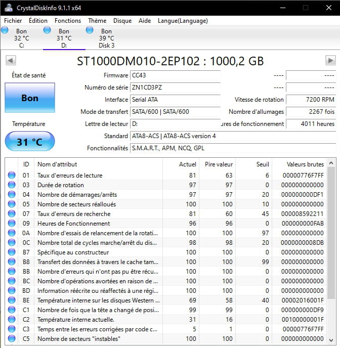340x348 pixels.
Task: Select the D: disk tab
Action: click(x=64, y=38)
